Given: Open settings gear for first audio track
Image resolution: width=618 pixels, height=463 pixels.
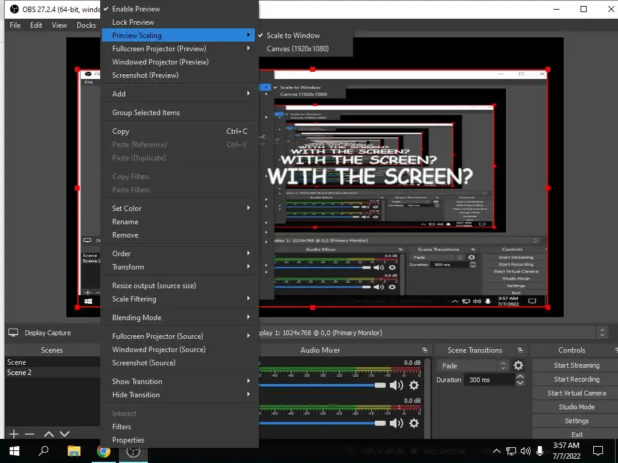Looking at the screenshot, I should pos(414,385).
